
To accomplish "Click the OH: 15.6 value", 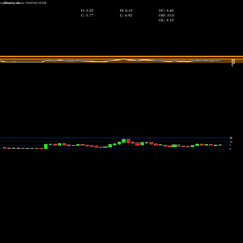I will [x=166, y=16].
